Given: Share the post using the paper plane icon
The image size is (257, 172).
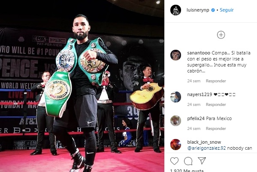Looking at the screenshot, I should [x=202, y=161].
